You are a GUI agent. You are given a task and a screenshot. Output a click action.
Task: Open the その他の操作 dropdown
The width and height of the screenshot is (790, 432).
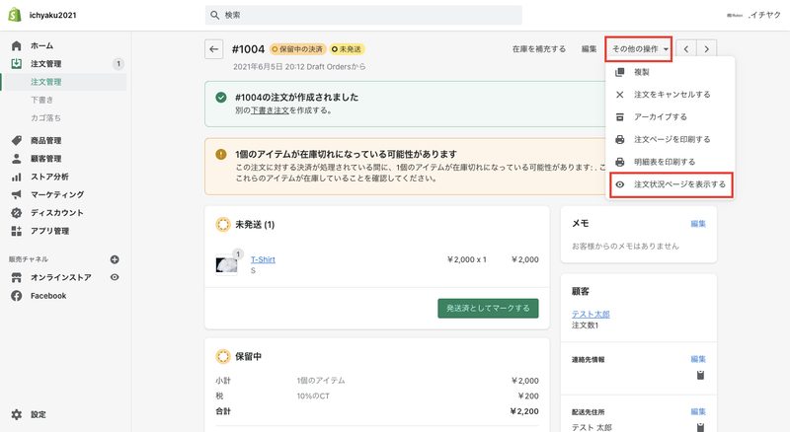(x=639, y=49)
